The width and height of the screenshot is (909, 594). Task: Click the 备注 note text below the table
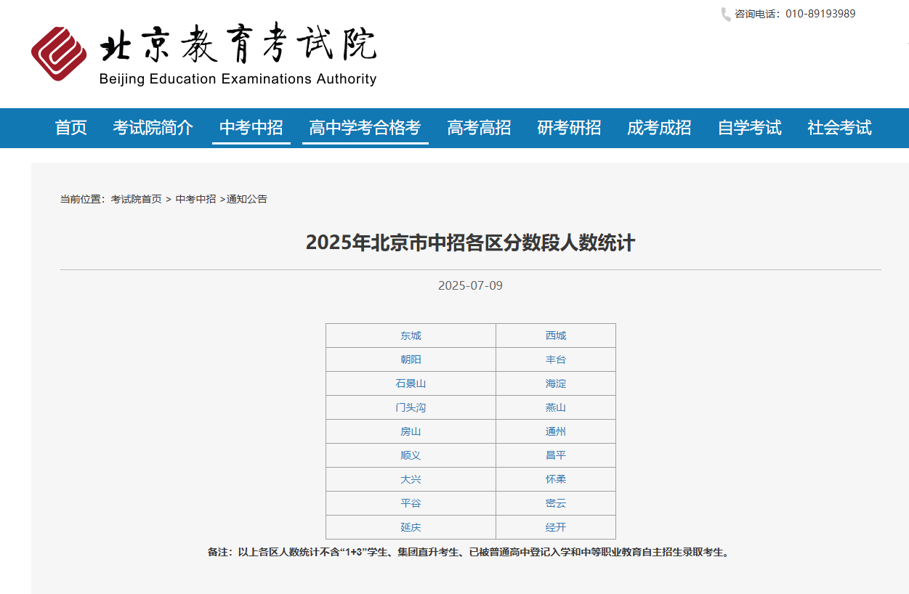pyautogui.click(x=470, y=552)
